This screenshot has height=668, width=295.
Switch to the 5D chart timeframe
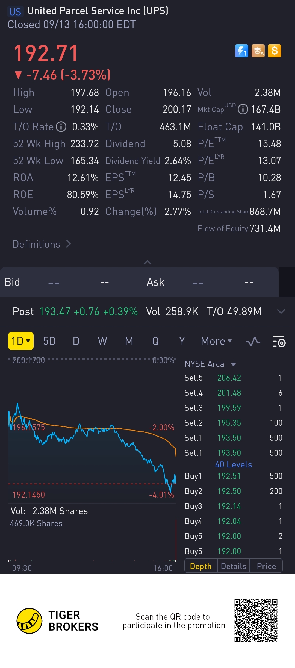point(49,341)
